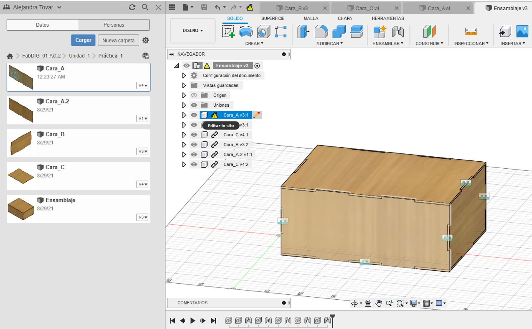Image resolution: width=532 pixels, height=329 pixels.
Task: Select the Combine tool
Action: (339, 32)
